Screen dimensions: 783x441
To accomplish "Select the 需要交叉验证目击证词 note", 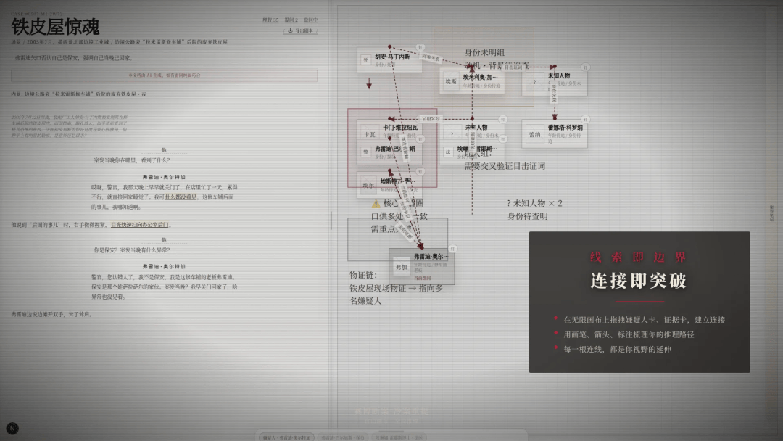I will tap(505, 166).
